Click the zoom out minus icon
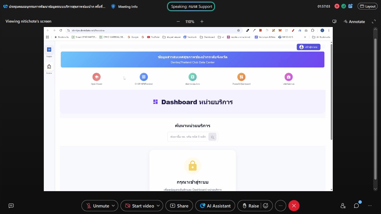This screenshot has width=381, height=214. pyautogui.click(x=178, y=21)
